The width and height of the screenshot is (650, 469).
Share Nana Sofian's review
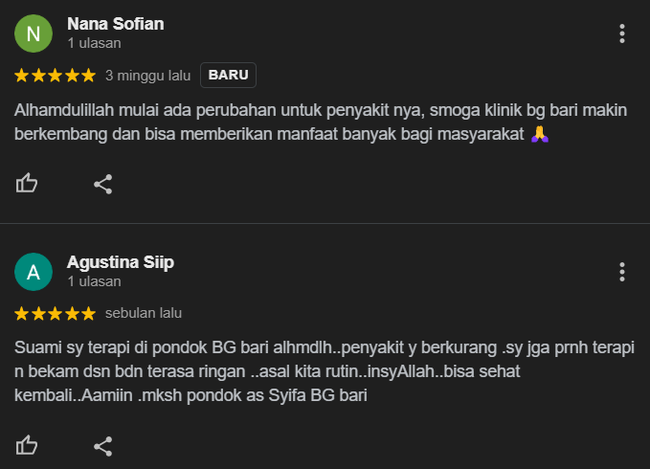102,184
